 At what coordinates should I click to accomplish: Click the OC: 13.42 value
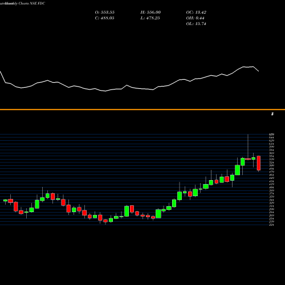click(x=196, y=13)
